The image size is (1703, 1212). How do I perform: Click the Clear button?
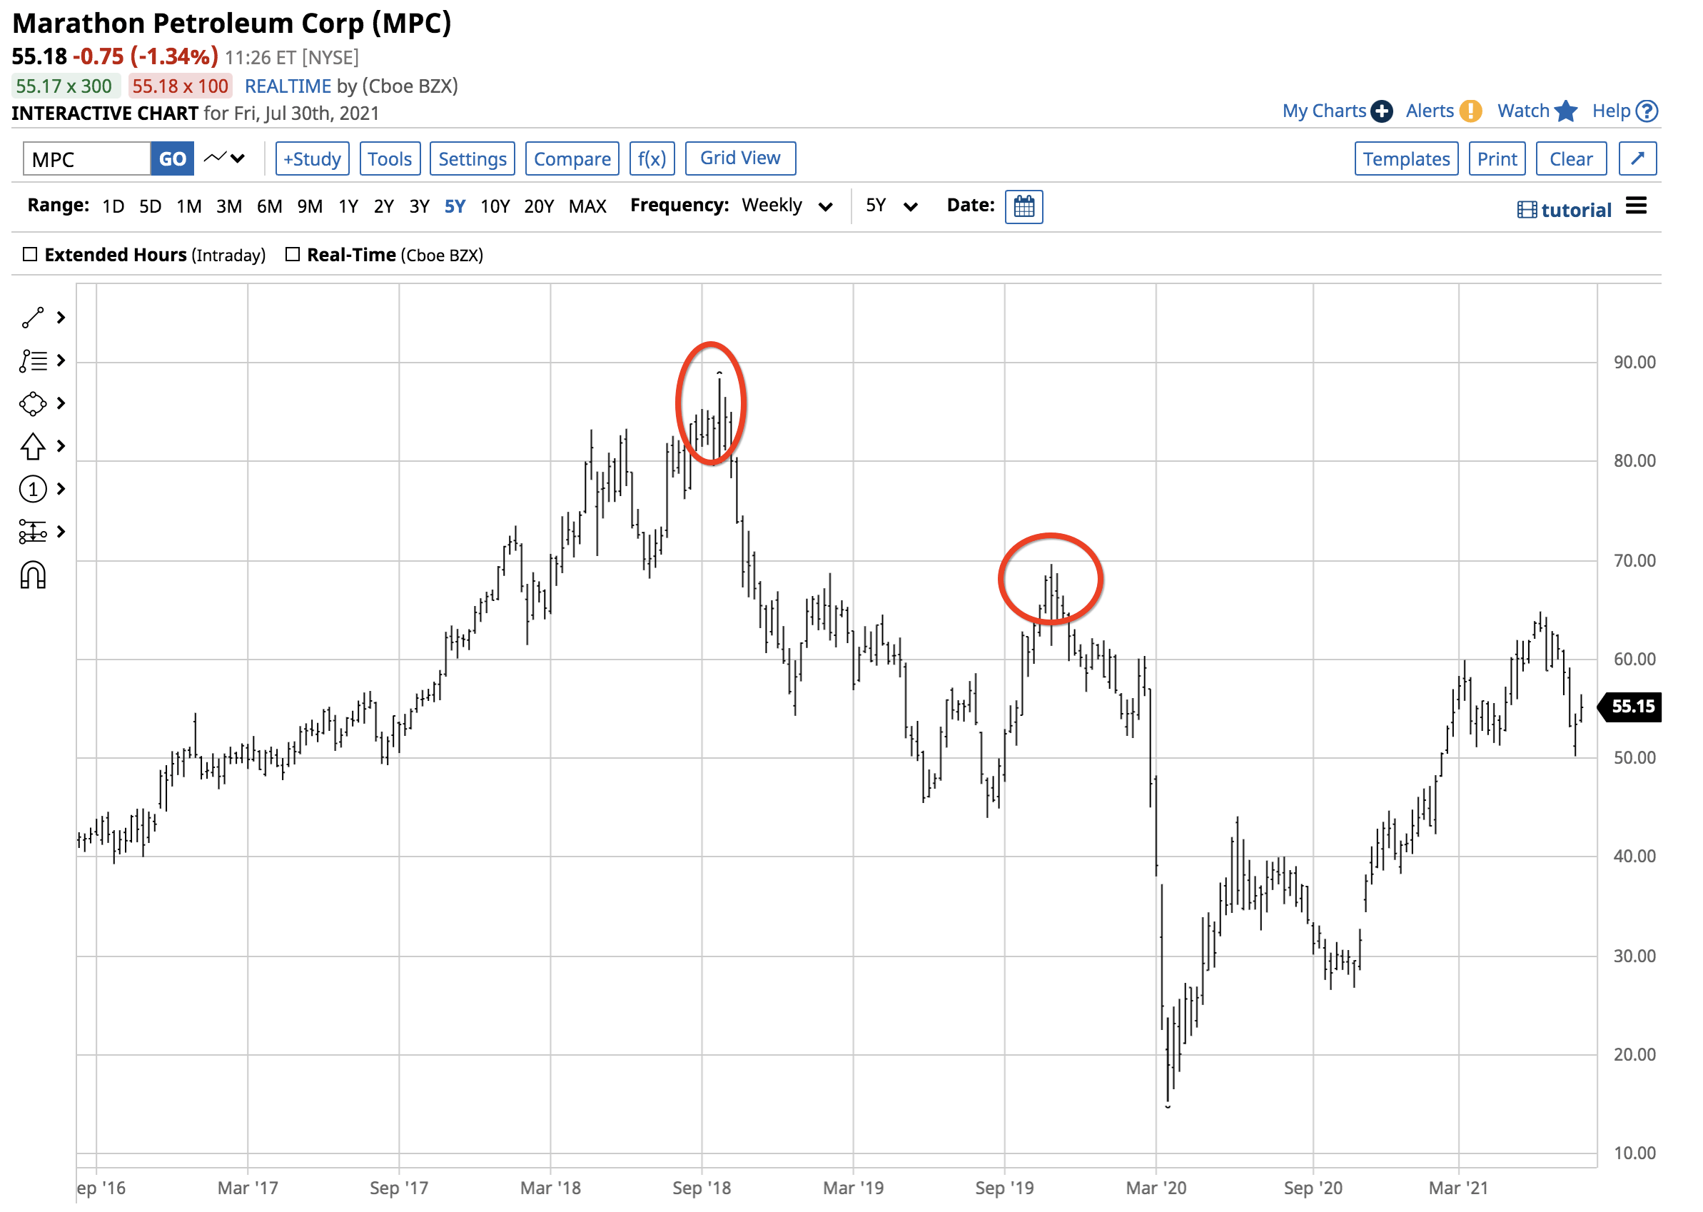pyautogui.click(x=1570, y=159)
